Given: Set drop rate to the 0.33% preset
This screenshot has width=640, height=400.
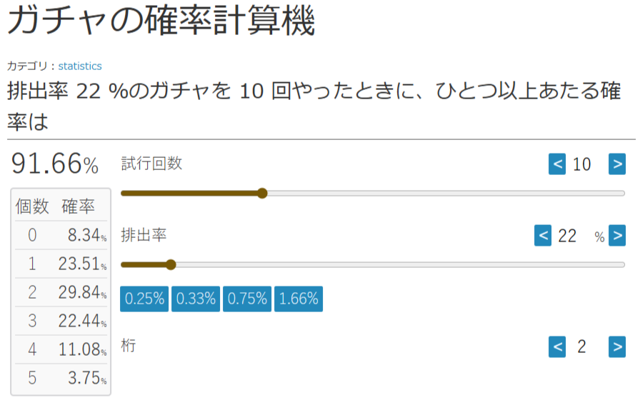Looking at the screenshot, I should (x=196, y=299).
